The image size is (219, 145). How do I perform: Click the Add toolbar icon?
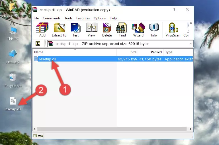[x=42, y=30]
